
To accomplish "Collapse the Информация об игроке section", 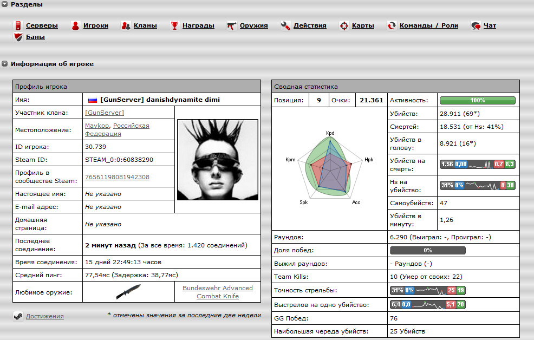I will pos(4,64).
